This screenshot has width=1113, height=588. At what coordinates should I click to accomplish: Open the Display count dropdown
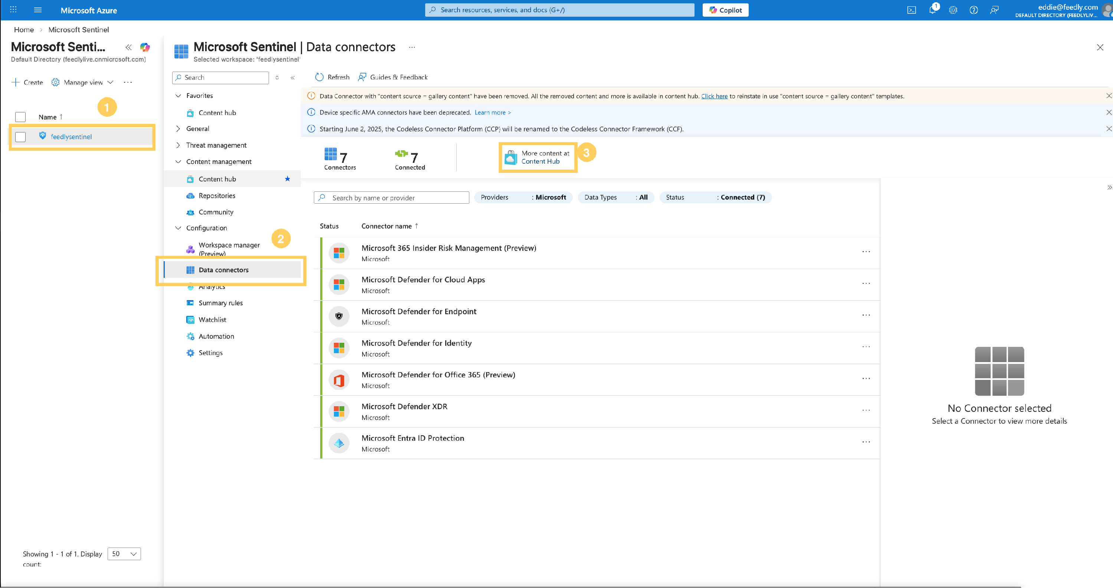(124, 554)
